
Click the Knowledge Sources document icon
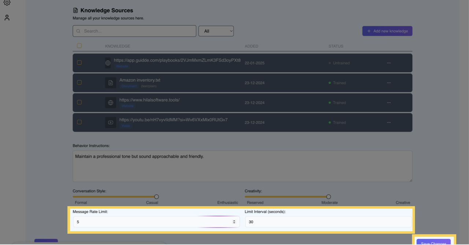point(75,10)
